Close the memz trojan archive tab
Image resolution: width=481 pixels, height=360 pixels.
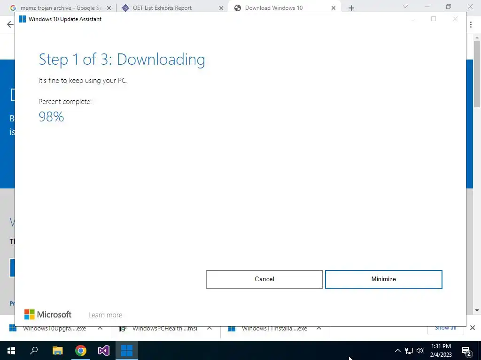(x=109, y=8)
